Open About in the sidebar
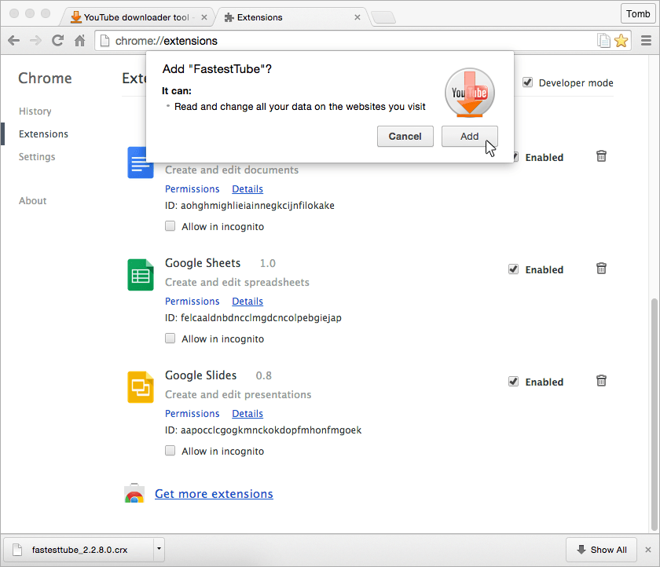660x567 pixels. [x=33, y=200]
